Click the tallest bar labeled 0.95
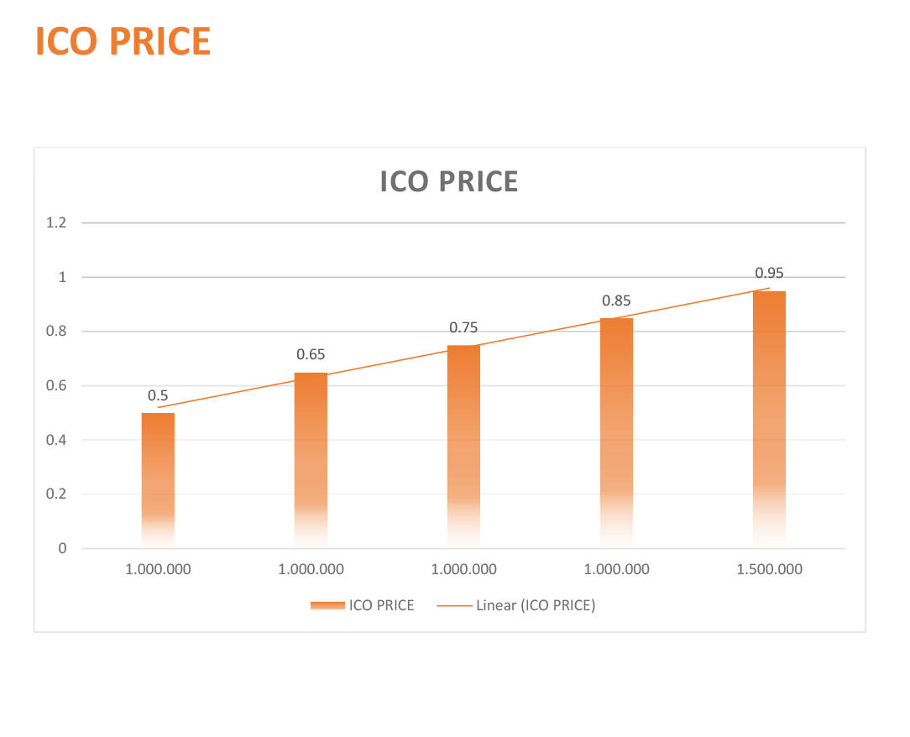The height and width of the screenshot is (737, 910). click(769, 419)
